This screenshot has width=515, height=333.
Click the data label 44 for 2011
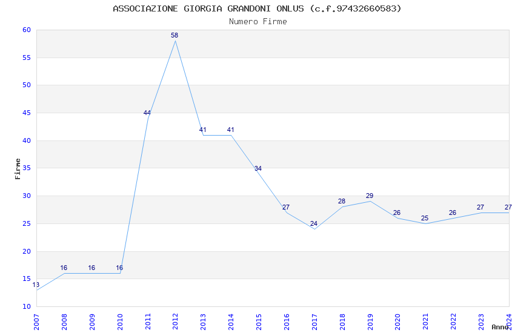click(x=147, y=113)
